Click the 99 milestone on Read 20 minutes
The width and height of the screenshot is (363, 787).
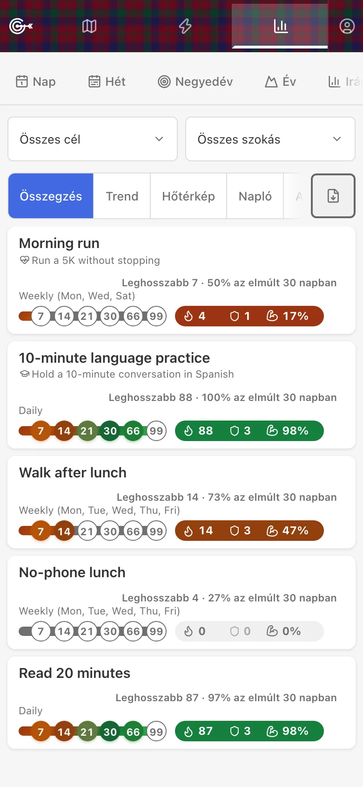coord(156,732)
